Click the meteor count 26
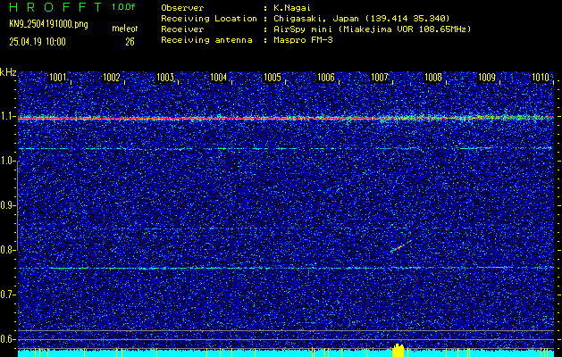562x357 pixels. [x=130, y=42]
